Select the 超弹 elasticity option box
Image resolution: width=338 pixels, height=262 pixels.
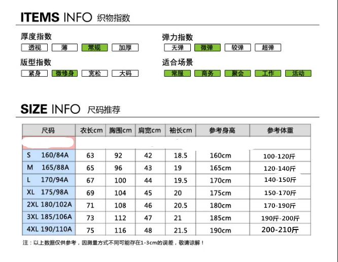pos(268,47)
